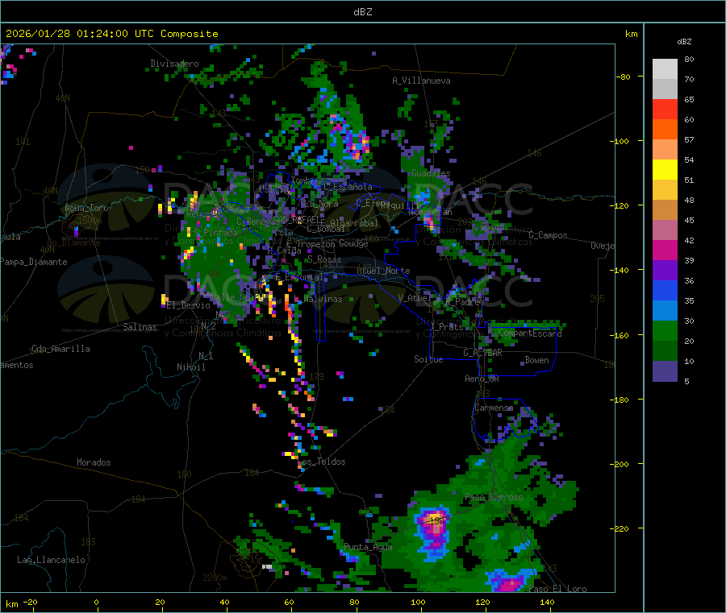
Task: Click the Paso_El_Loro map label
Action: coord(557,589)
